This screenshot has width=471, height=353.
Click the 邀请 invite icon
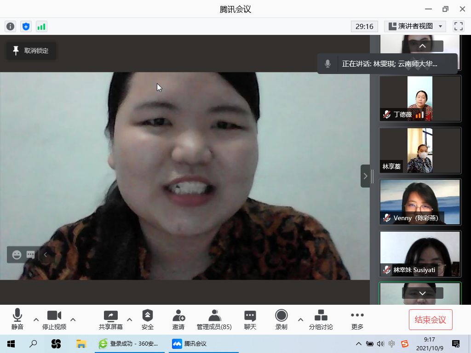178,319
